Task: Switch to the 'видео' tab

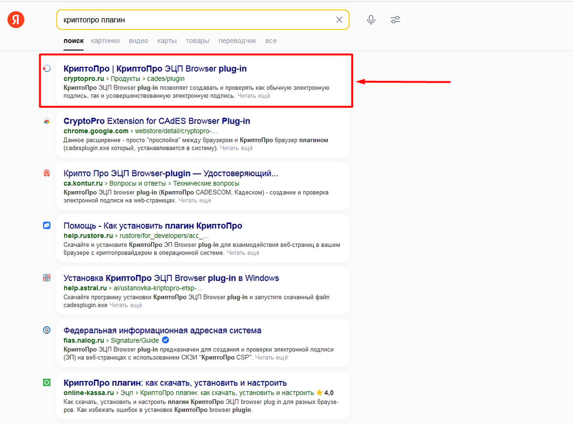Action: [x=138, y=41]
